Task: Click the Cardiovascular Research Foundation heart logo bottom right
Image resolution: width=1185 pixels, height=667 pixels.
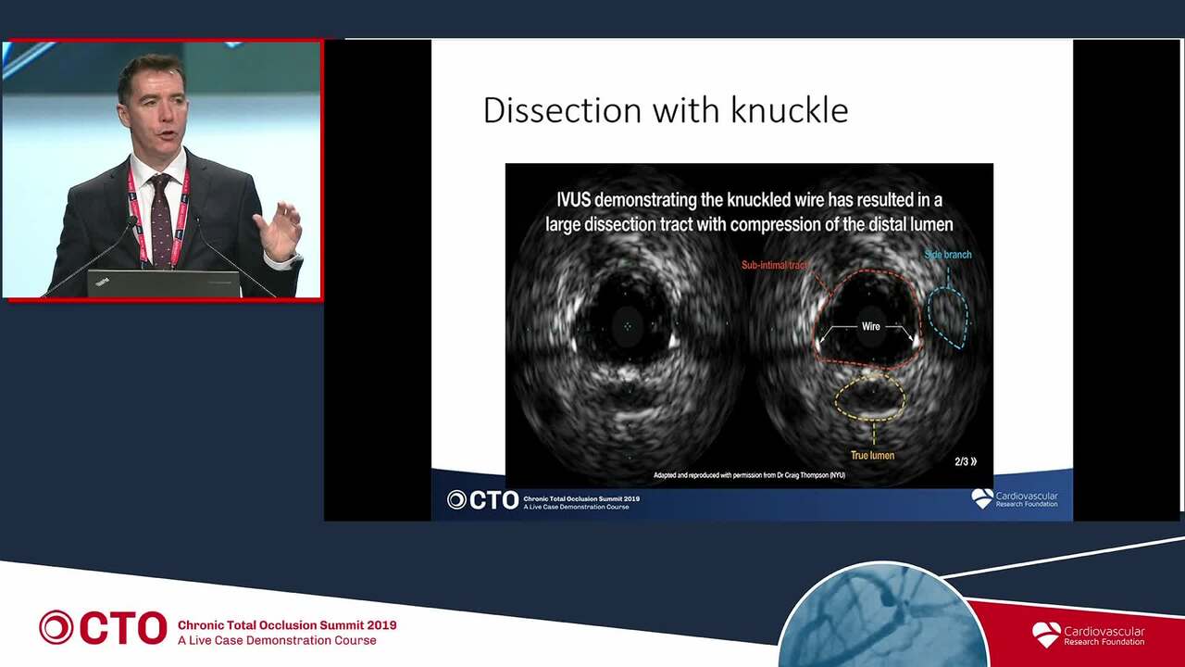Action: tap(1088, 636)
